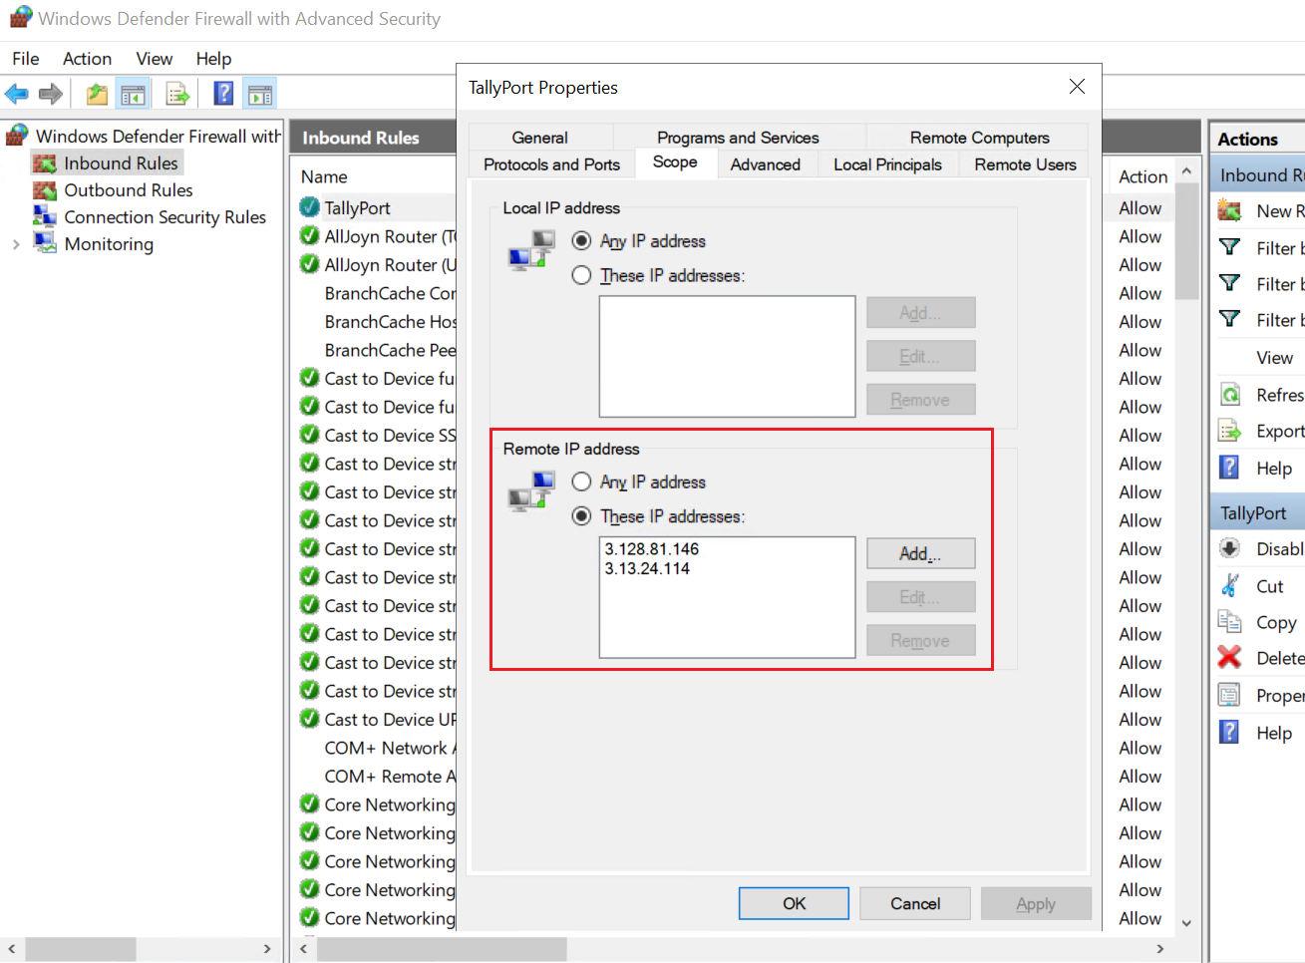Click the blue Back arrow in toolbar

17,95
